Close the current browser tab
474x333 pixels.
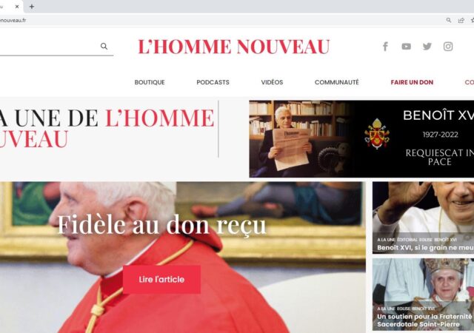(17, 7)
